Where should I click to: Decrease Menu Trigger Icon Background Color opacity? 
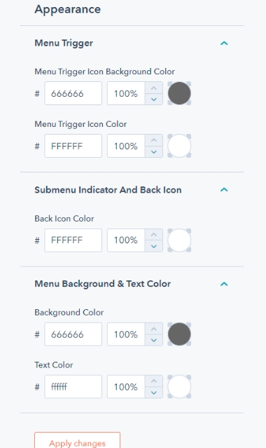point(154,99)
